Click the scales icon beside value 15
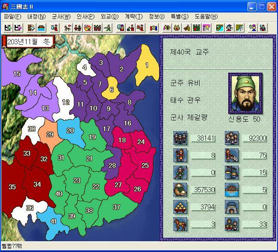Image resolution: width=278 pixels, height=252 pixels. [232, 172]
